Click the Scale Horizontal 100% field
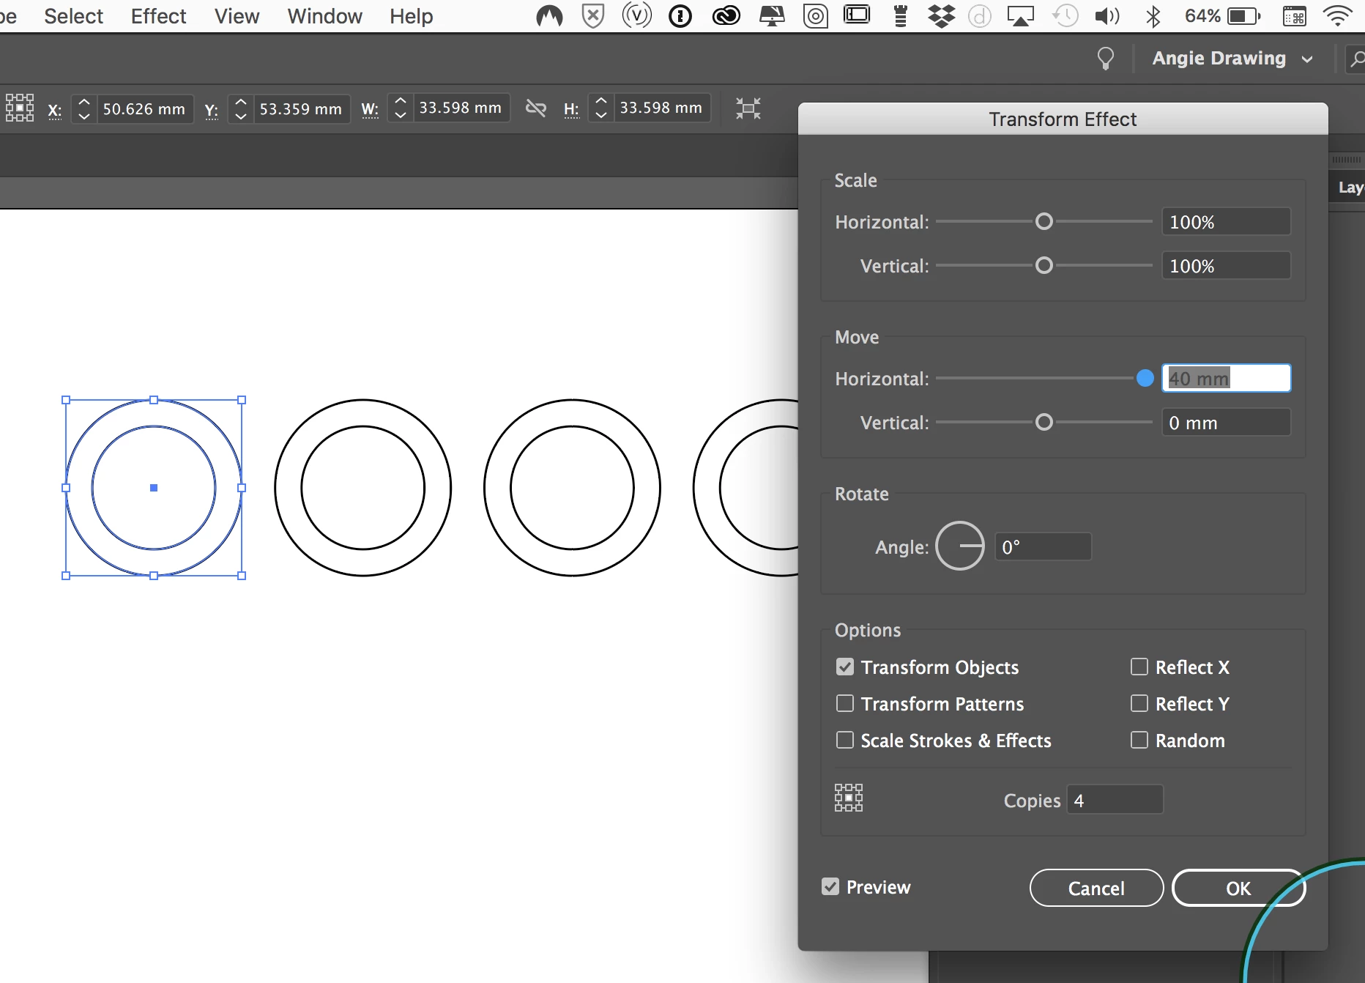 1226,221
